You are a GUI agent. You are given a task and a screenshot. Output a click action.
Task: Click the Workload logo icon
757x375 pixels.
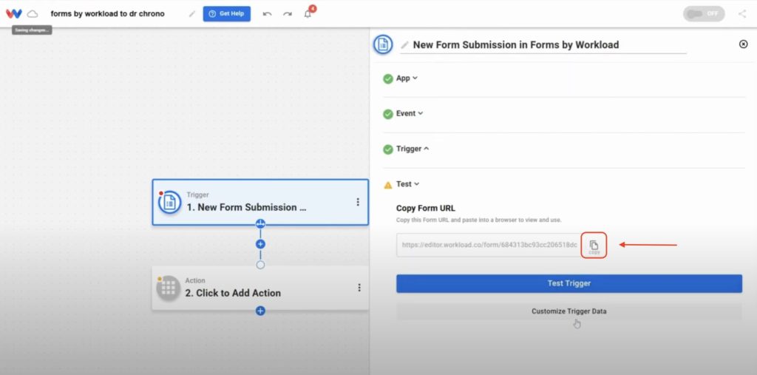click(x=14, y=13)
